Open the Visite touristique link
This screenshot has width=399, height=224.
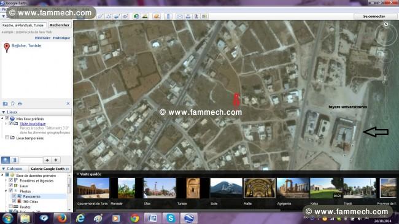(x=33, y=123)
